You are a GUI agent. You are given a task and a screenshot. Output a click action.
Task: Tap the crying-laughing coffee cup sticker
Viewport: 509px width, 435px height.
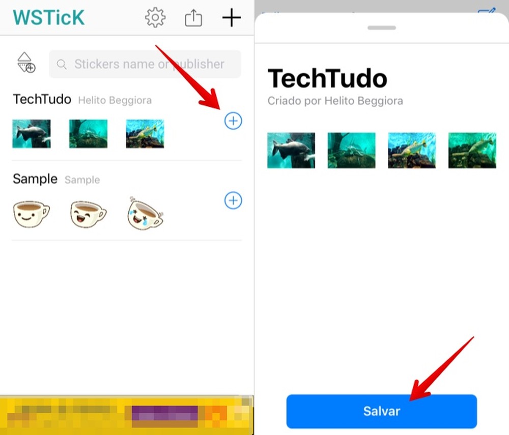(145, 214)
